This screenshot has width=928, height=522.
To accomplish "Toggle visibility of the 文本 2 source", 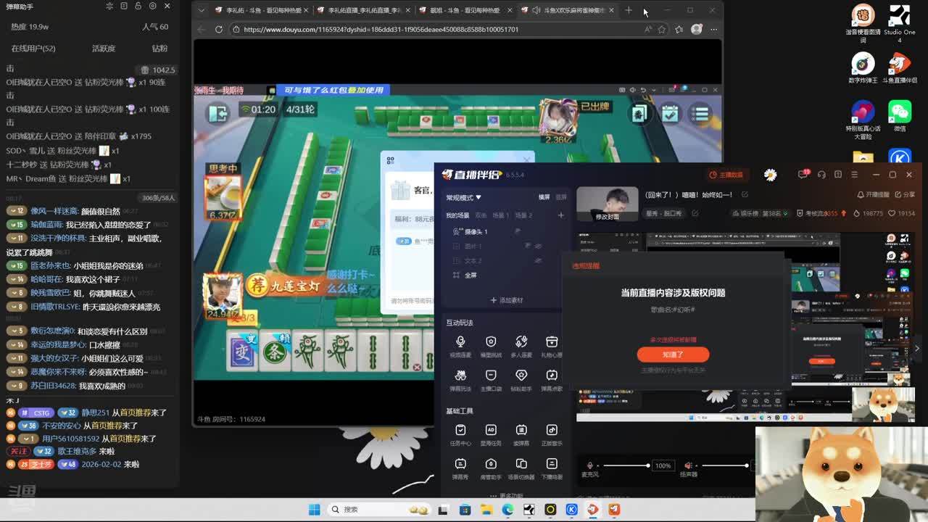I will [x=538, y=261].
